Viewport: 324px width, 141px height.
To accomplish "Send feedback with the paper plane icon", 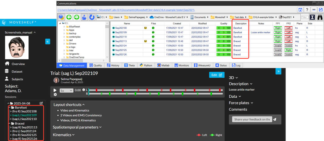I will 275,119.
